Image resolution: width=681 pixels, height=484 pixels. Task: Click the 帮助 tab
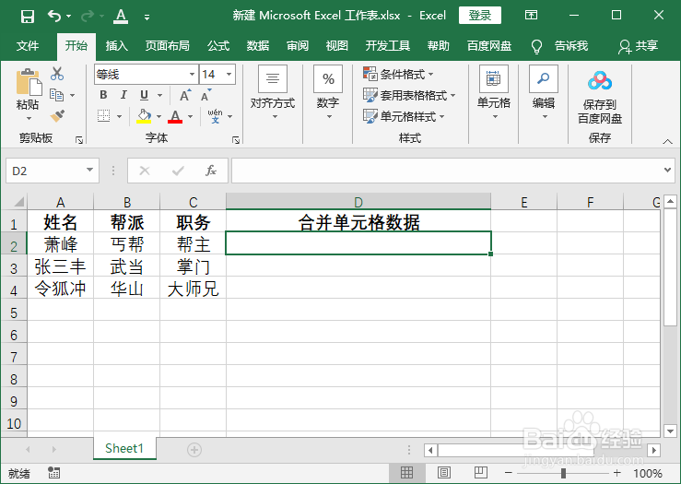point(439,45)
